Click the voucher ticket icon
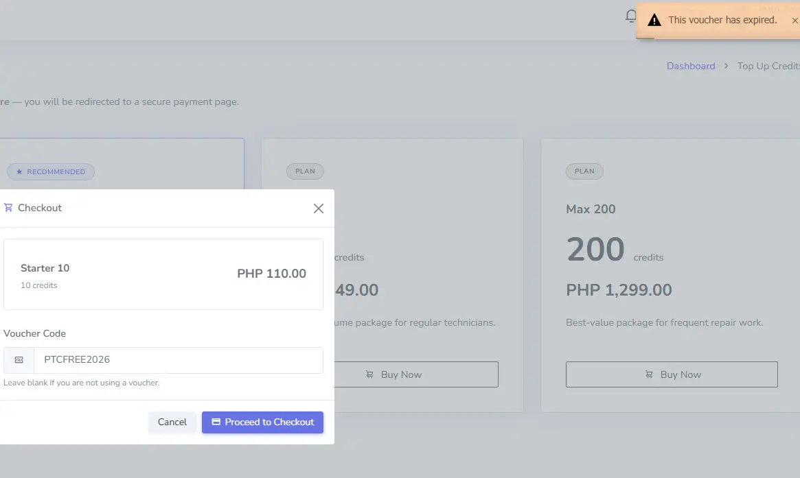 (19, 360)
